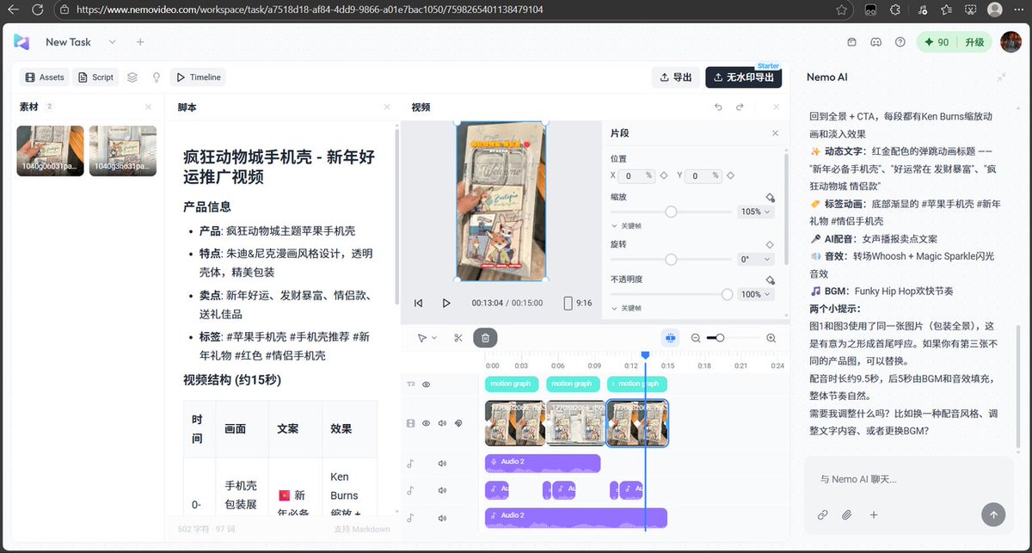The image size is (1032, 553).
Task: Open the Assets panel tab
Action: [x=43, y=77]
